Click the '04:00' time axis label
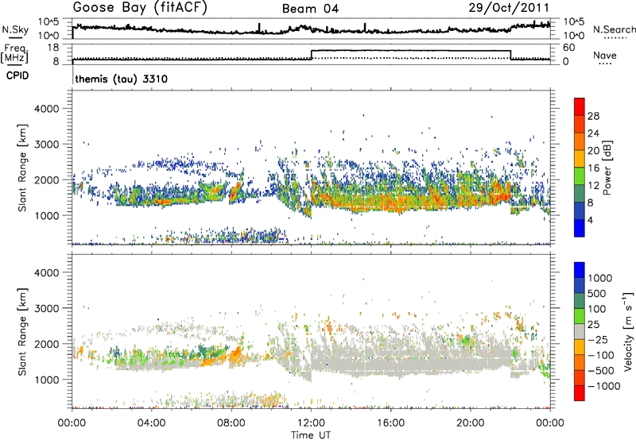 coord(151,423)
